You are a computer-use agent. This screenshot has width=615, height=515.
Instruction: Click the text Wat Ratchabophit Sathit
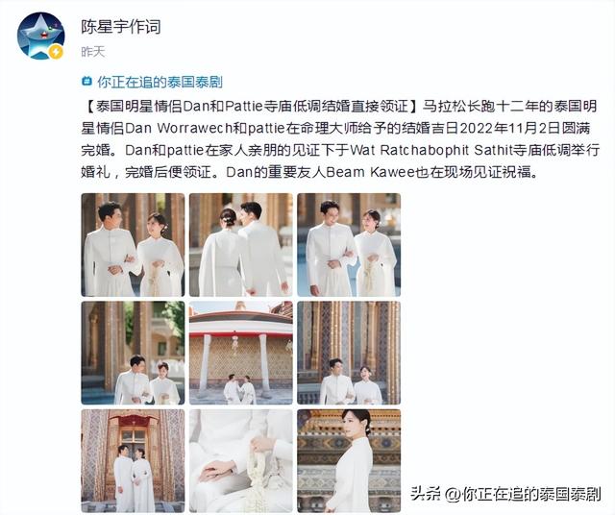pos(431,150)
